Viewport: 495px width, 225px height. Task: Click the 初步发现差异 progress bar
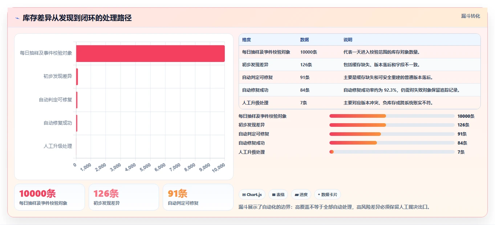pos(392,125)
